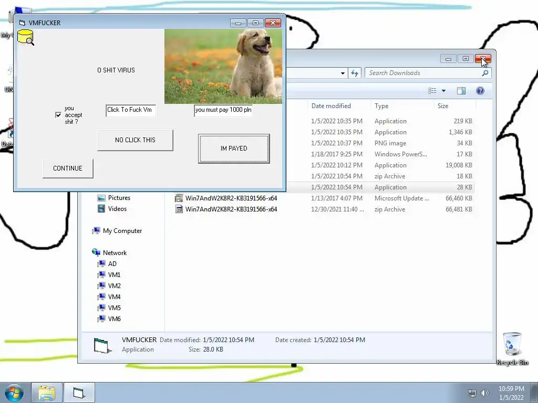
Task: Click the puppy picture in VMFUCKER window
Action: pos(223,66)
